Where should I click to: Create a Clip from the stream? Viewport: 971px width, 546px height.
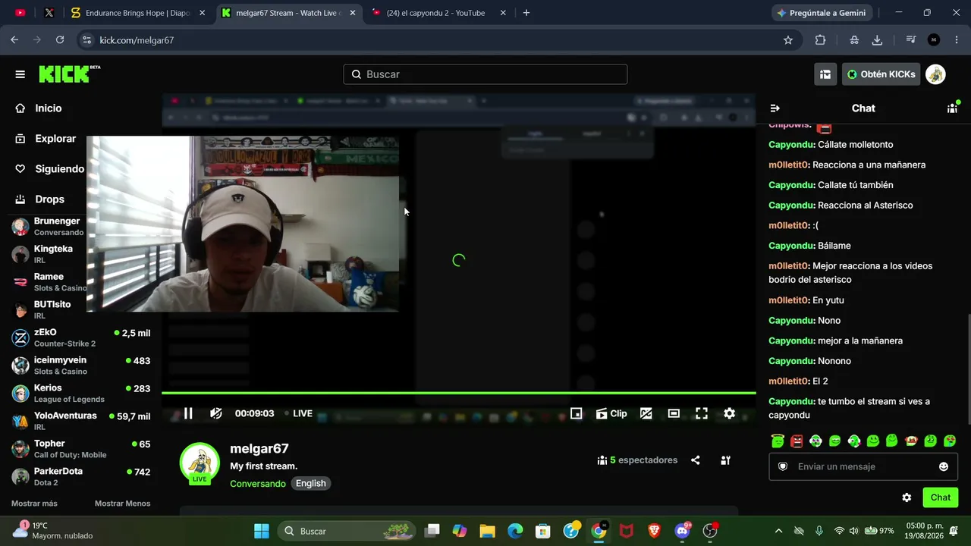(611, 413)
